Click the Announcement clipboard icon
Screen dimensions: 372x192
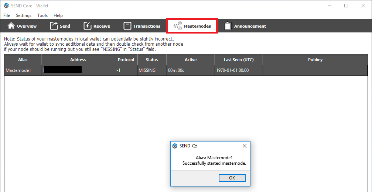(x=228, y=26)
